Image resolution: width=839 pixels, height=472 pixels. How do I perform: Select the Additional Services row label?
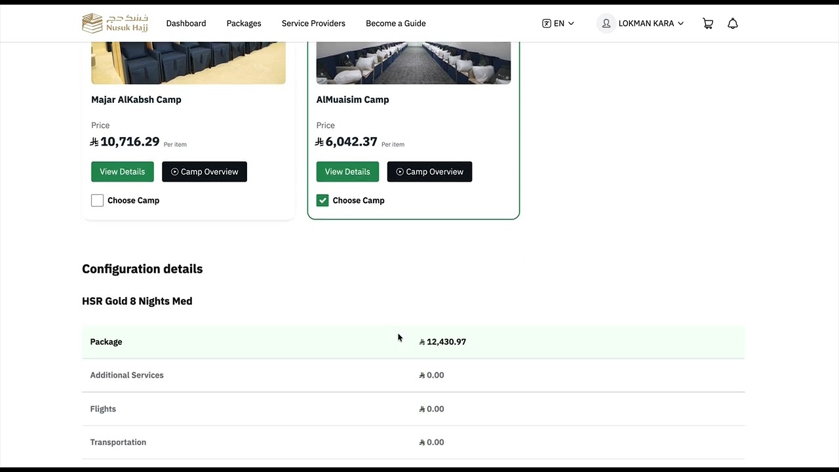click(127, 375)
